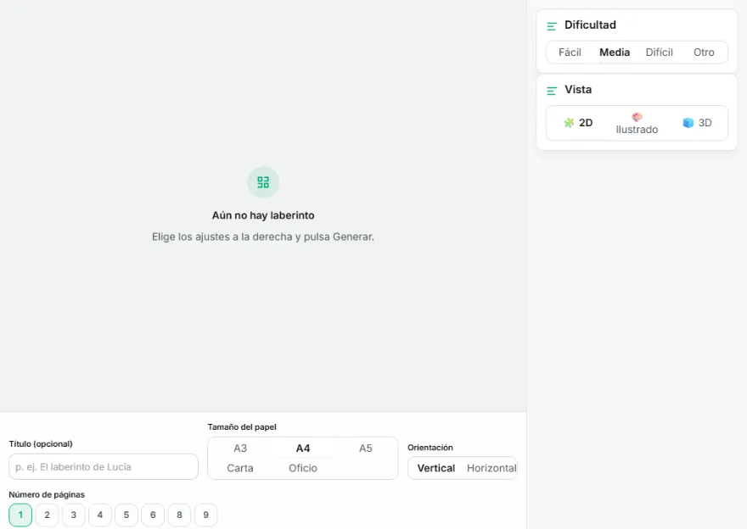Screen dimensions: 747x529
Task: Set number of pages to 6
Action: [x=153, y=515]
